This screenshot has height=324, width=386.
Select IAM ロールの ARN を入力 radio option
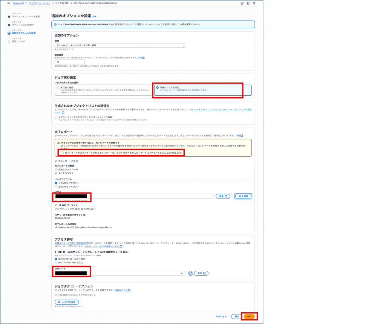click(x=56, y=263)
